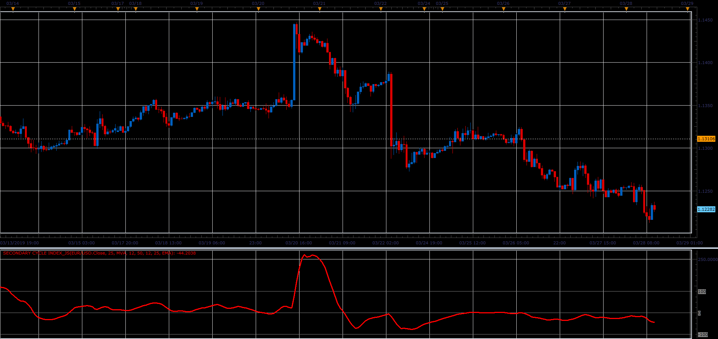Select the 03/26 day marker triangle
This screenshot has width=718, height=339.
tap(503, 9)
